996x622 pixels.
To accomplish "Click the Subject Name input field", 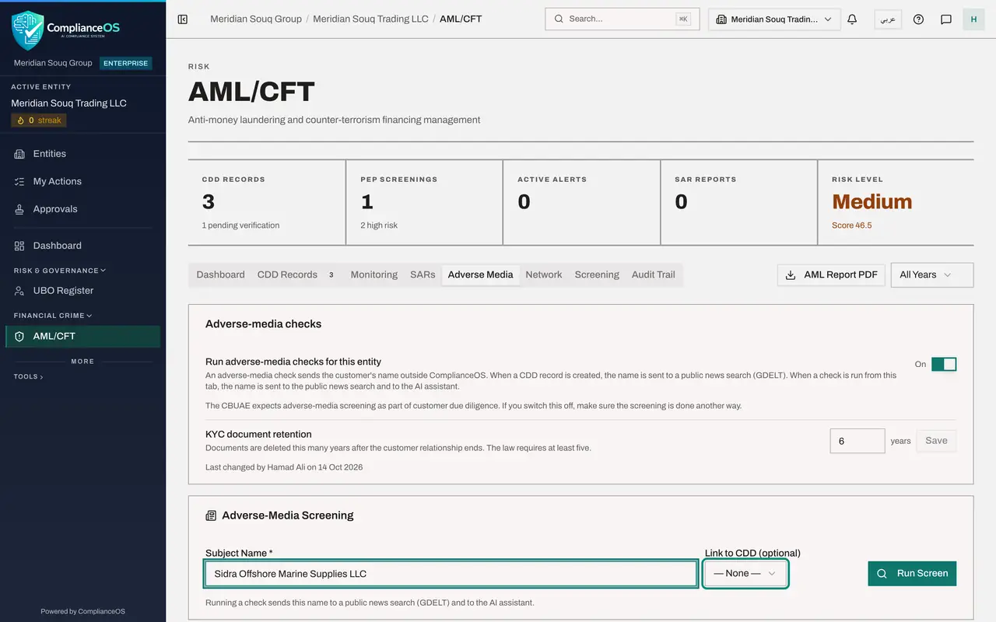I will pos(451,574).
